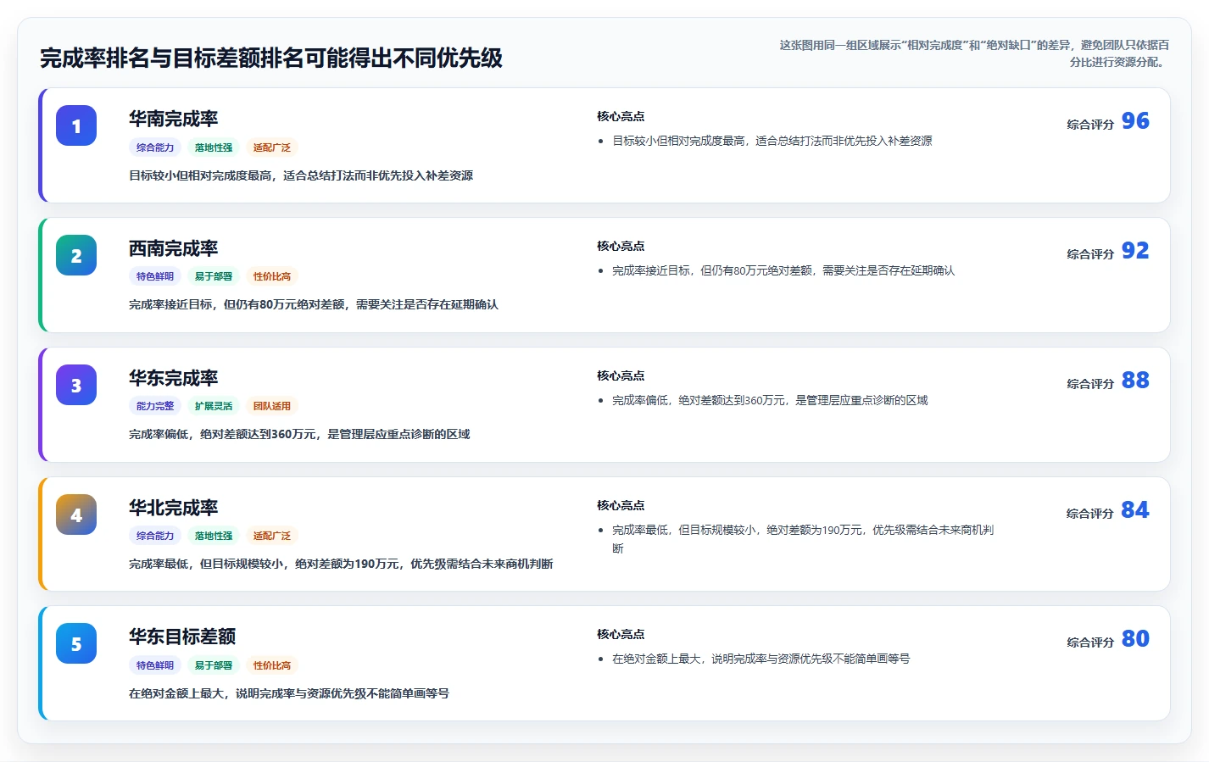Click the rank 1 badge beside 华南完成率
The width and height of the screenshot is (1209, 762).
click(76, 125)
